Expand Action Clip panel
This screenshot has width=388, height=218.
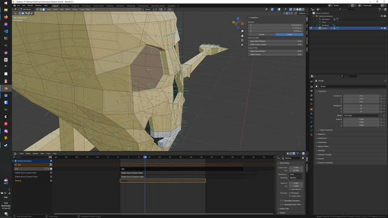coord(284,208)
